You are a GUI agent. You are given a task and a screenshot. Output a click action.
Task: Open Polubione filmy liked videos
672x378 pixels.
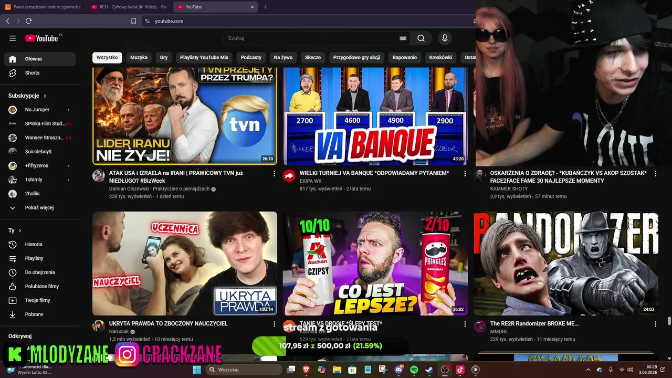(x=40, y=286)
